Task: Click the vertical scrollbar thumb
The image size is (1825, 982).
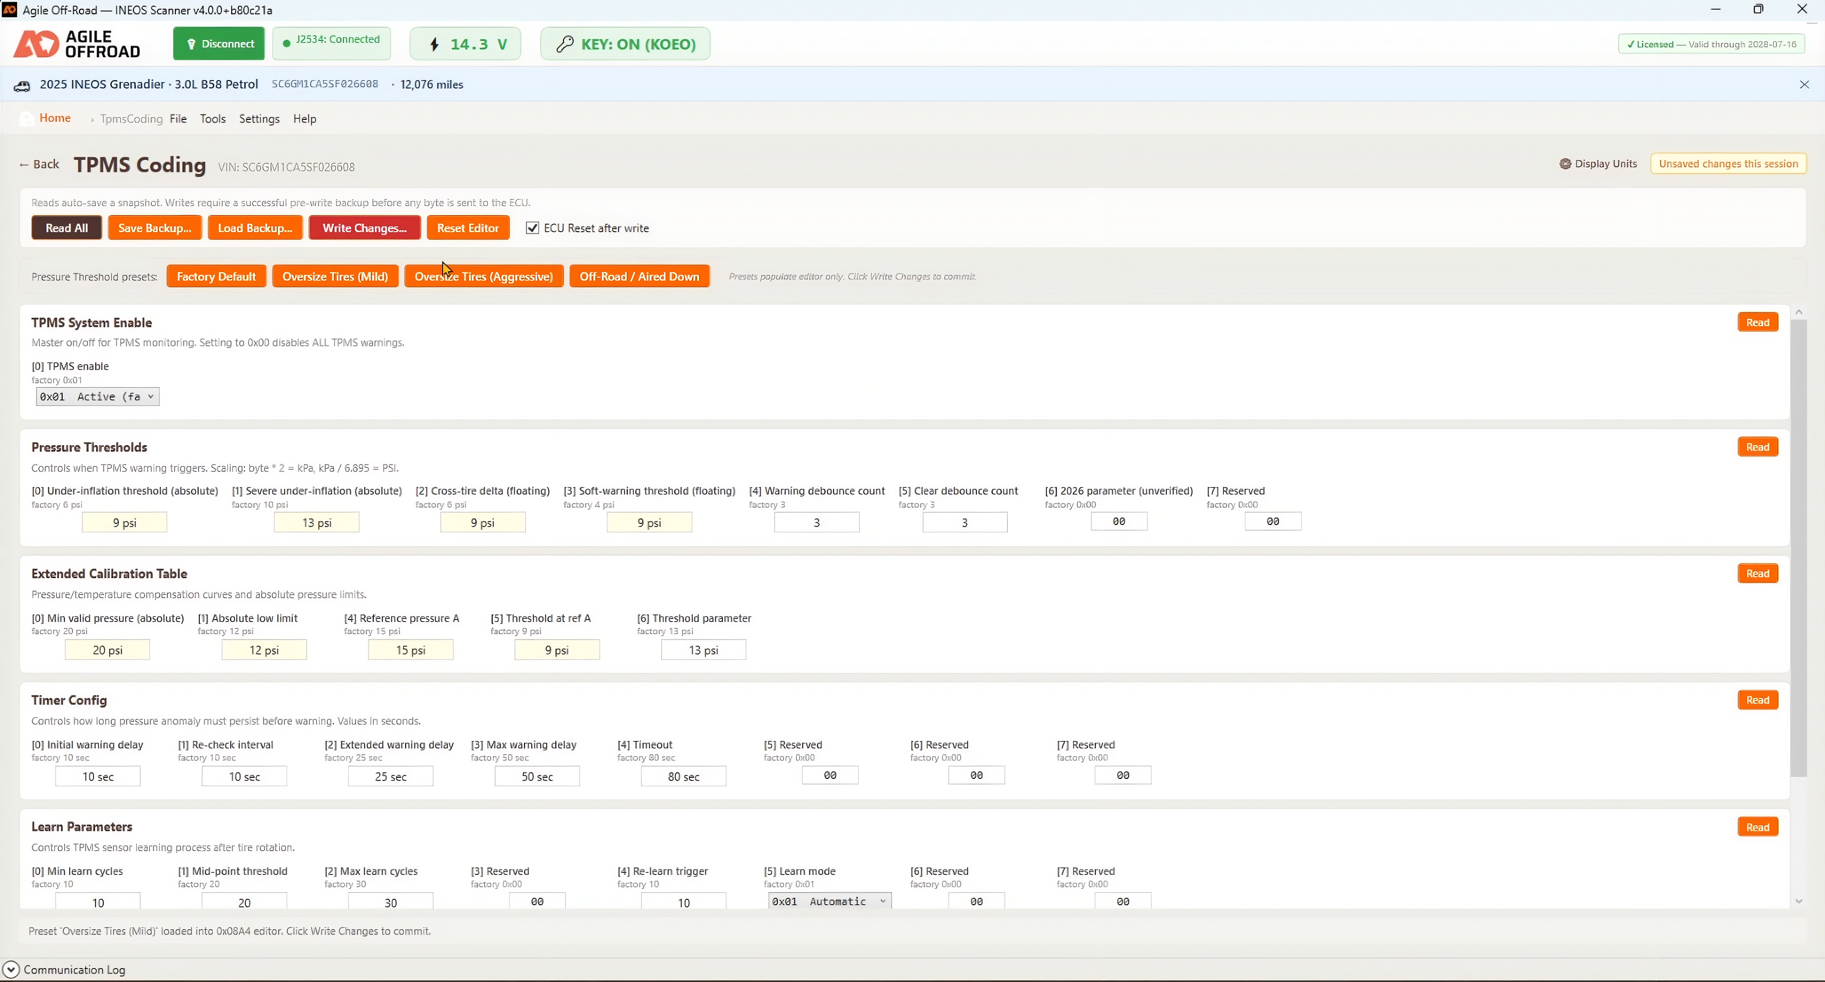Action: coord(1798,548)
